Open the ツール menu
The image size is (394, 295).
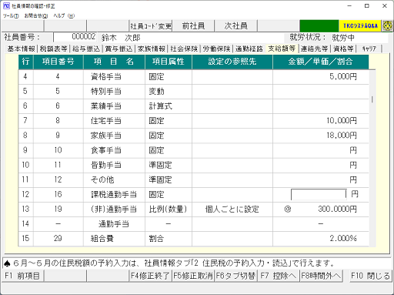click(11, 15)
